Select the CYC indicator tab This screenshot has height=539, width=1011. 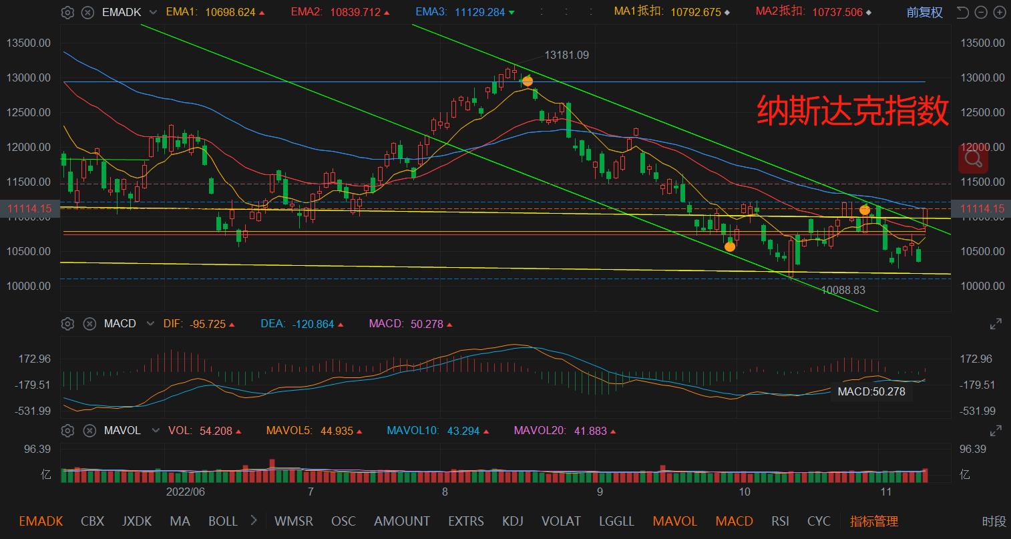pyautogui.click(x=819, y=521)
